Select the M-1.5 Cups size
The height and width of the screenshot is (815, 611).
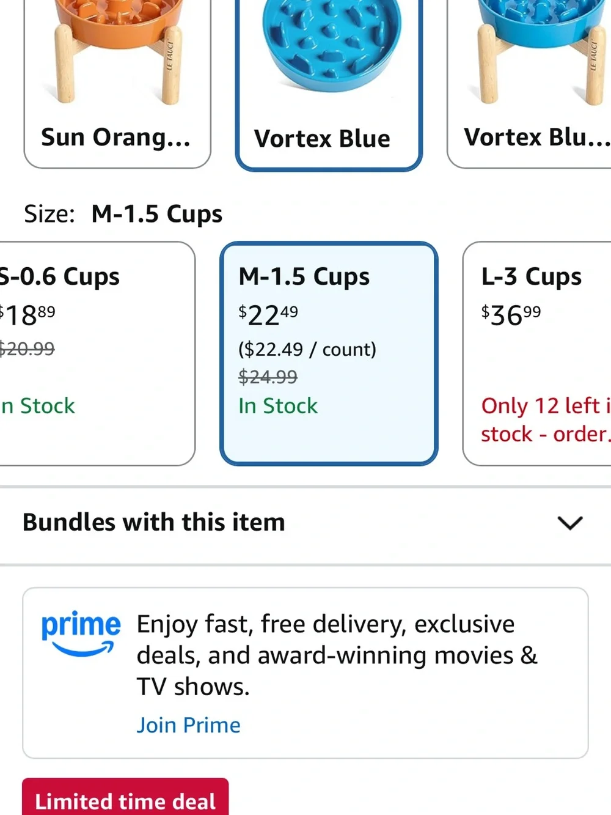point(329,353)
